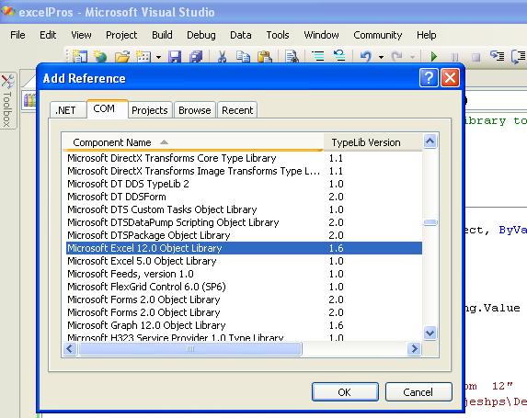
Task: Select Microsoft DT DDSForm row
Action: tap(244, 197)
